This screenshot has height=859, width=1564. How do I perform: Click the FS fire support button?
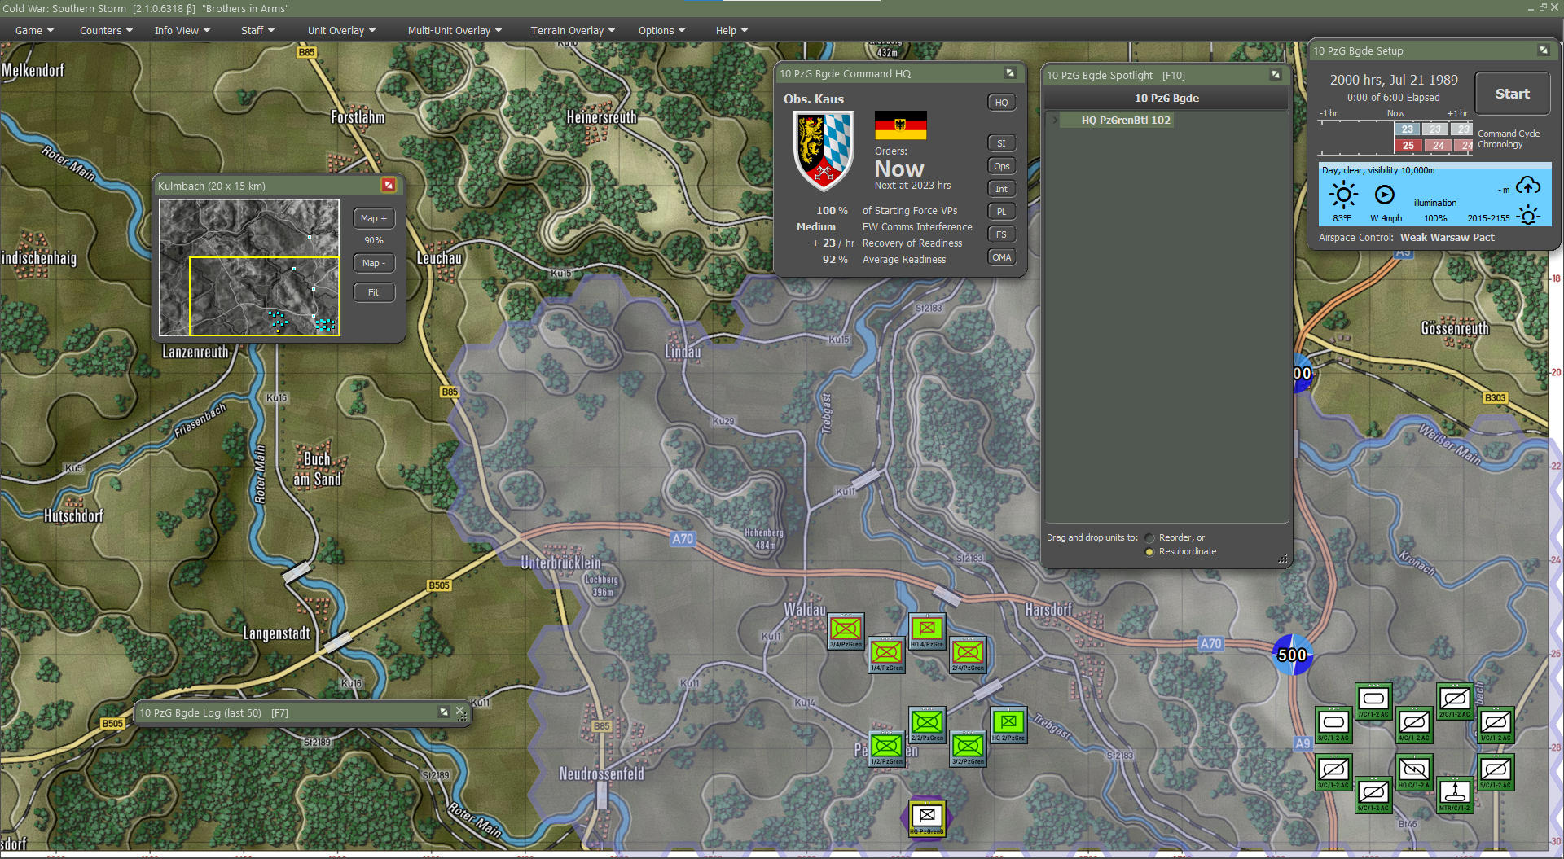tap(1001, 234)
